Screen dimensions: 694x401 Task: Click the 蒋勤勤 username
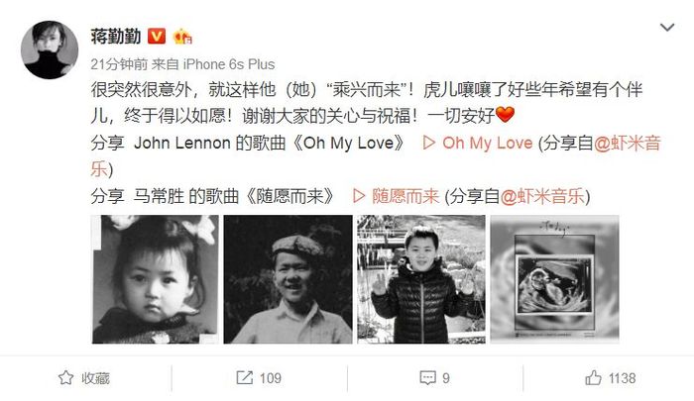116,36
